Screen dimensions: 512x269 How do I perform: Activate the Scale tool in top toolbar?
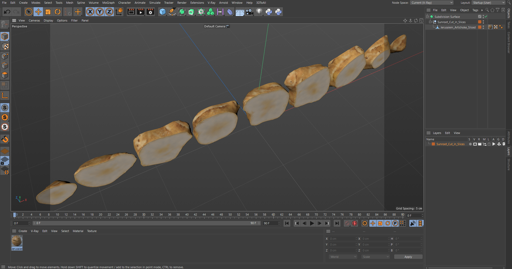(48, 12)
